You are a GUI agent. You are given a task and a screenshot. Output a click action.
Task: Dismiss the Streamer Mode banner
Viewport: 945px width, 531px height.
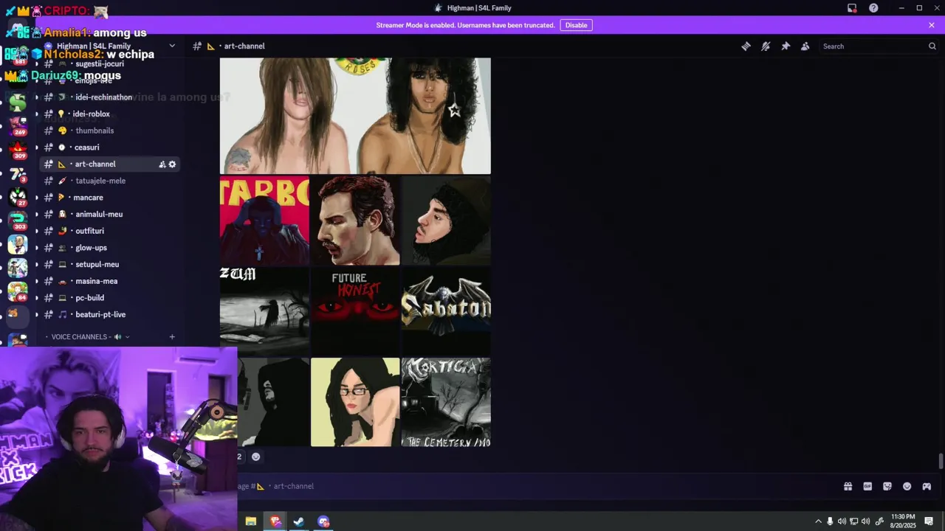click(932, 25)
